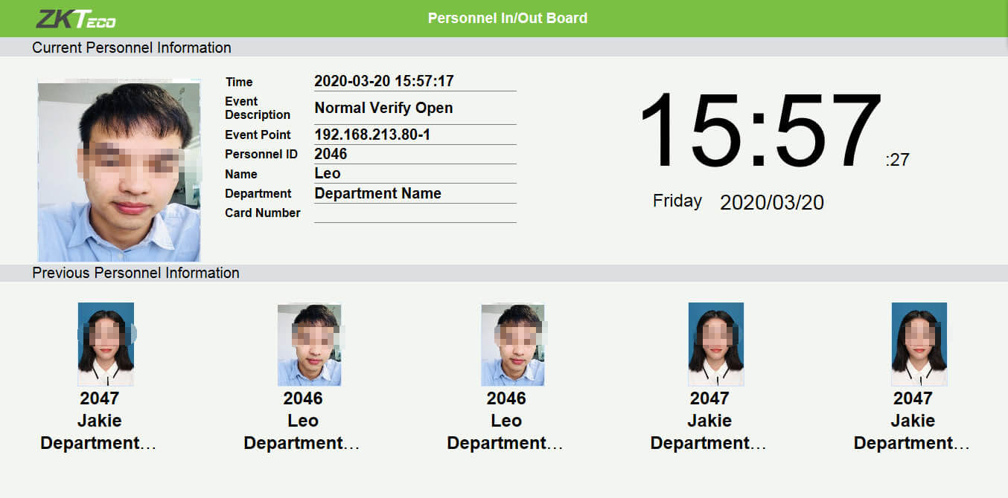Screen dimensions: 1008x498
Task: Click the Time value 2020-03-20 15:57:17
Action: (x=384, y=81)
